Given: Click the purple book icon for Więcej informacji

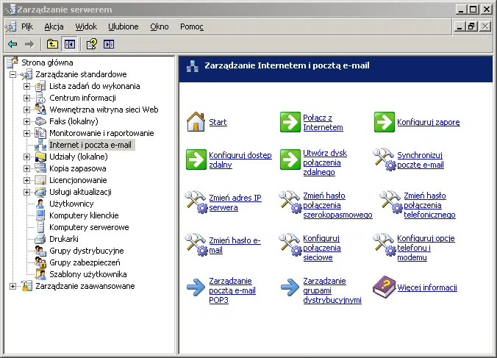Looking at the screenshot, I should click(x=385, y=287).
